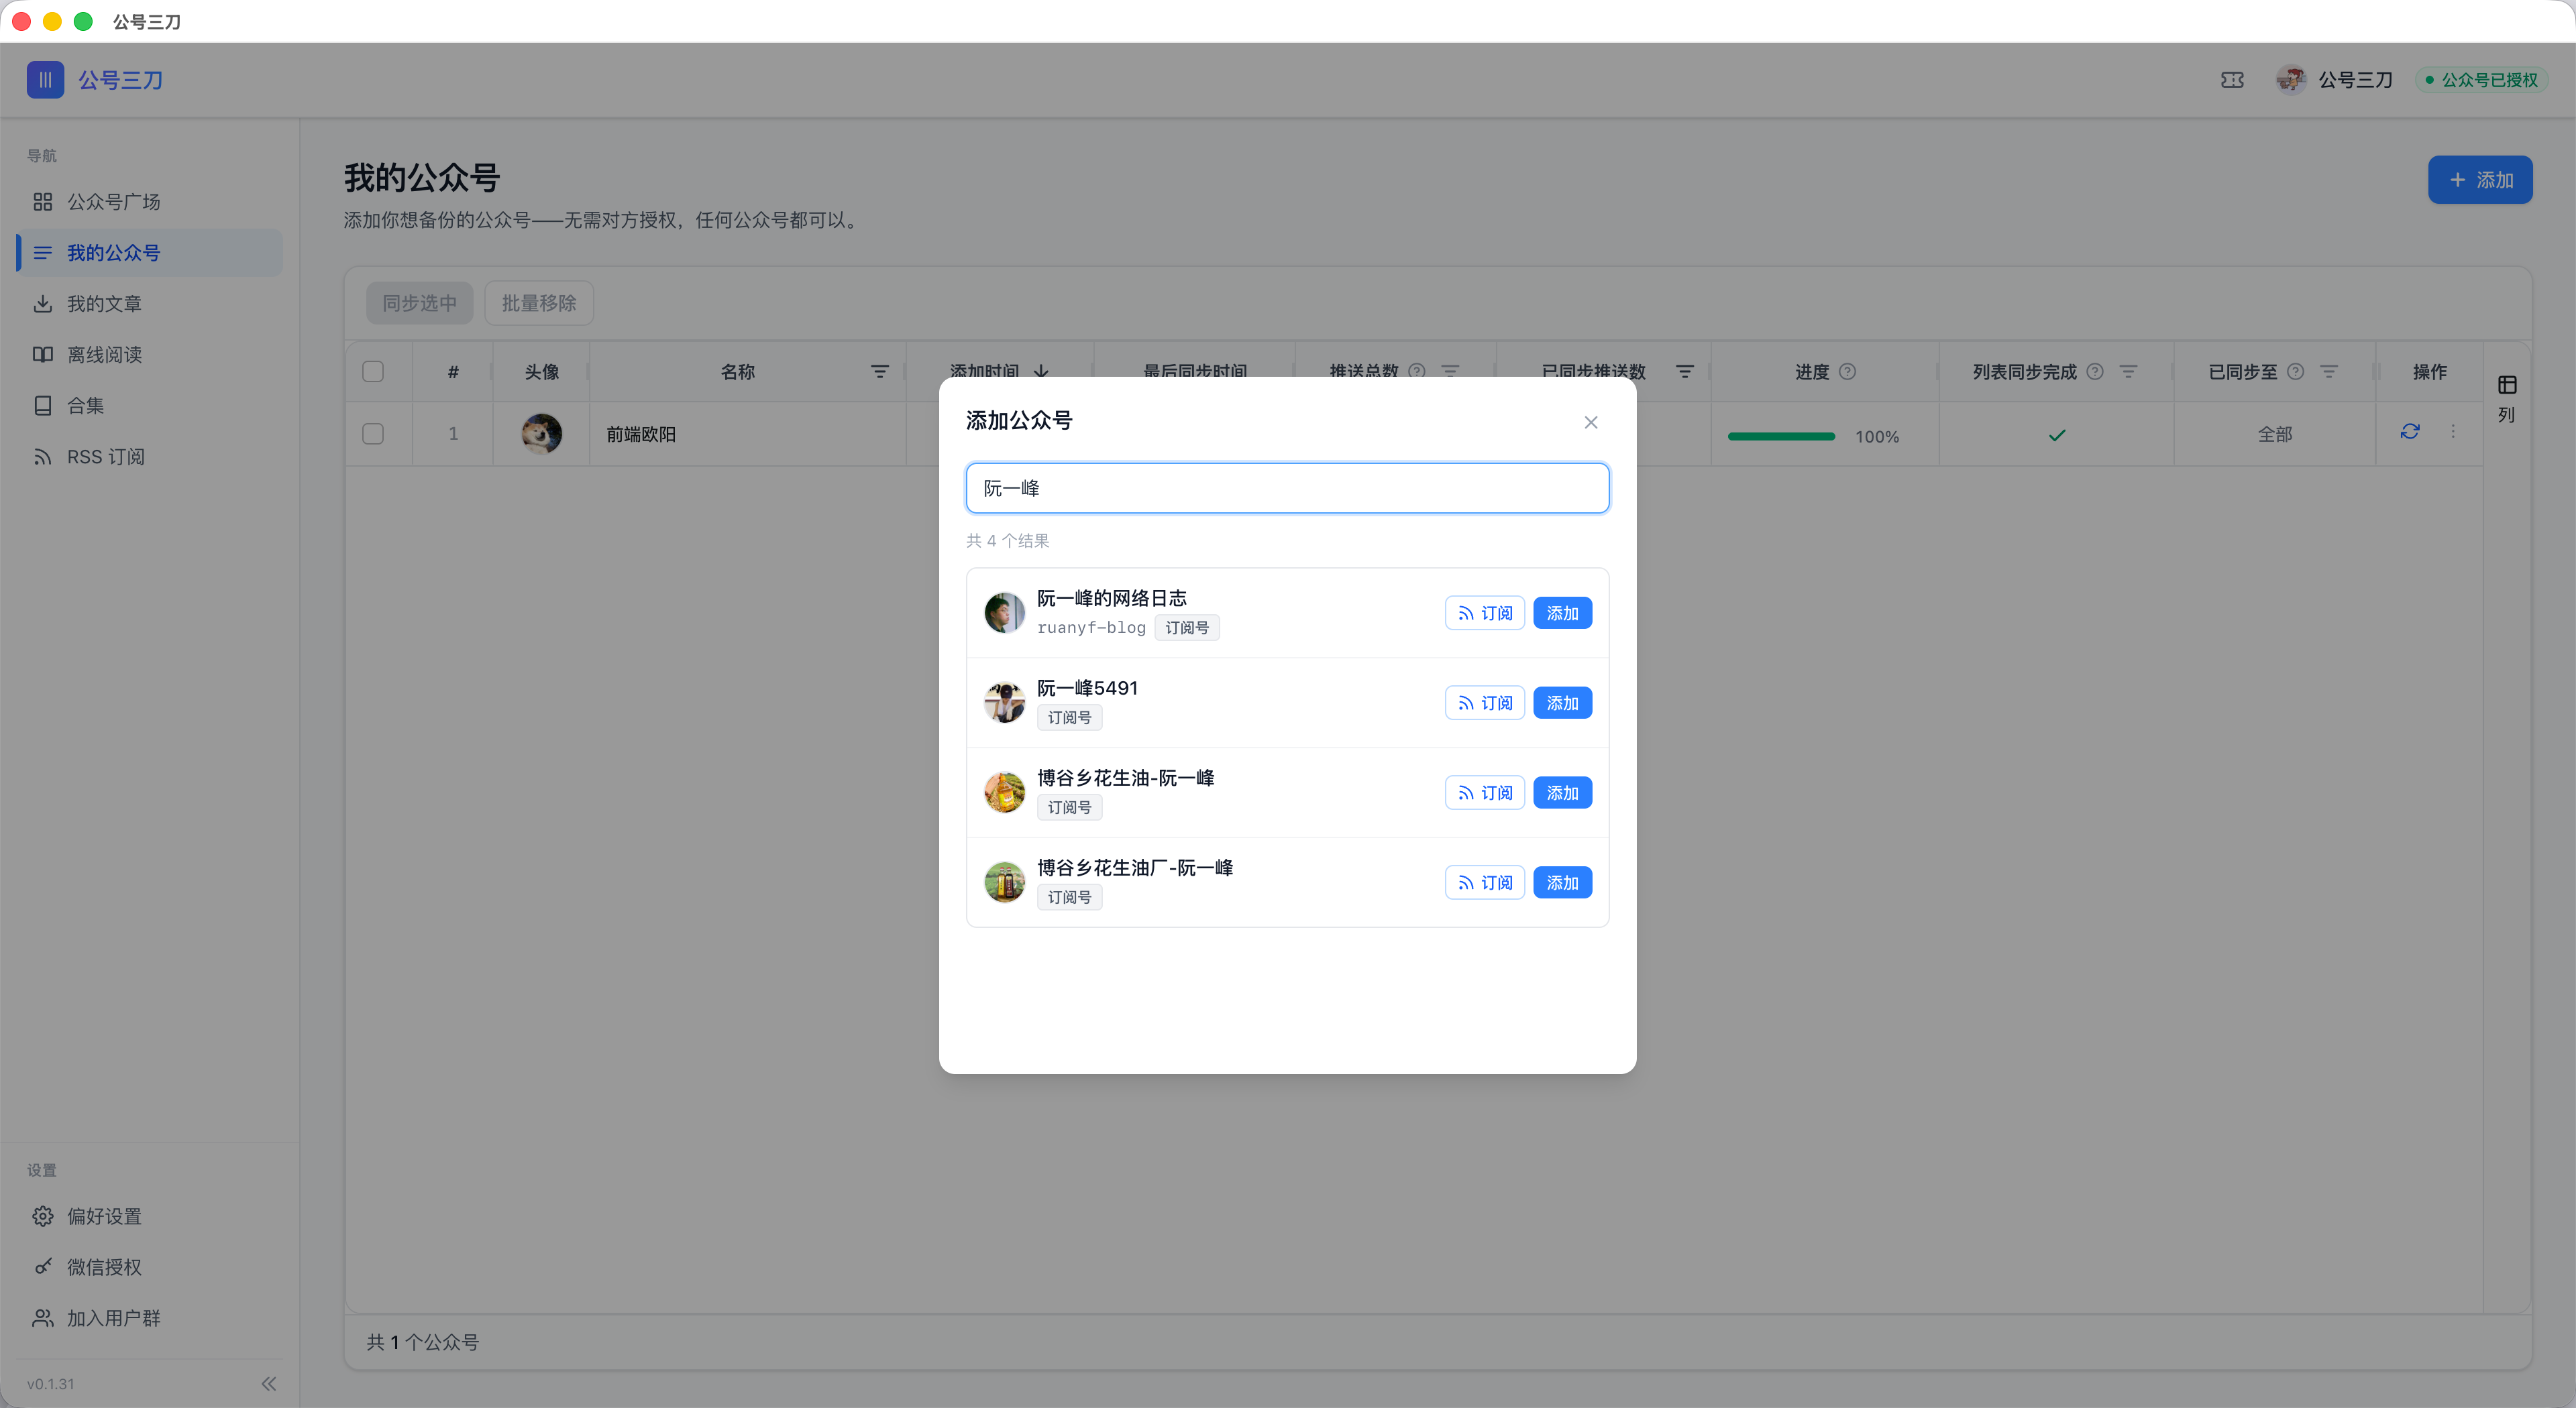This screenshot has width=2576, height=1408.
Task: Click the 前端欧阳 avatar thumbnail
Action: point(541,434)
